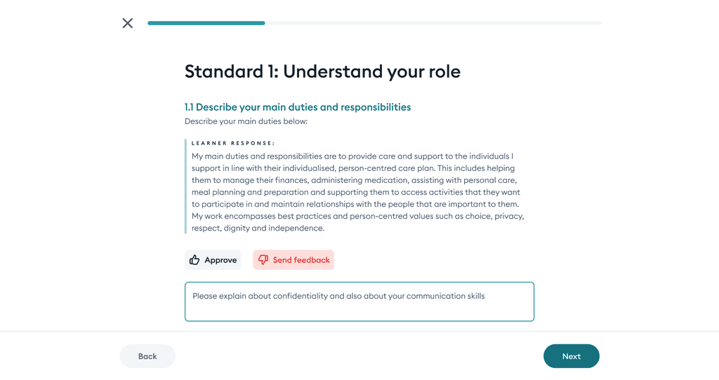Close the review with the X icon
This screenshot has height=380, width=719.
pyautogui.click(x=128, y=23)
